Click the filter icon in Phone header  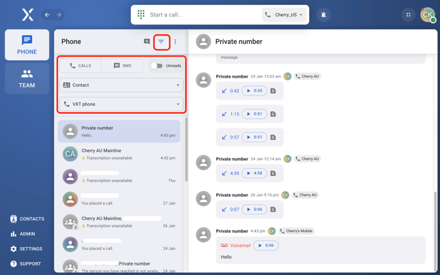point(162,42)
